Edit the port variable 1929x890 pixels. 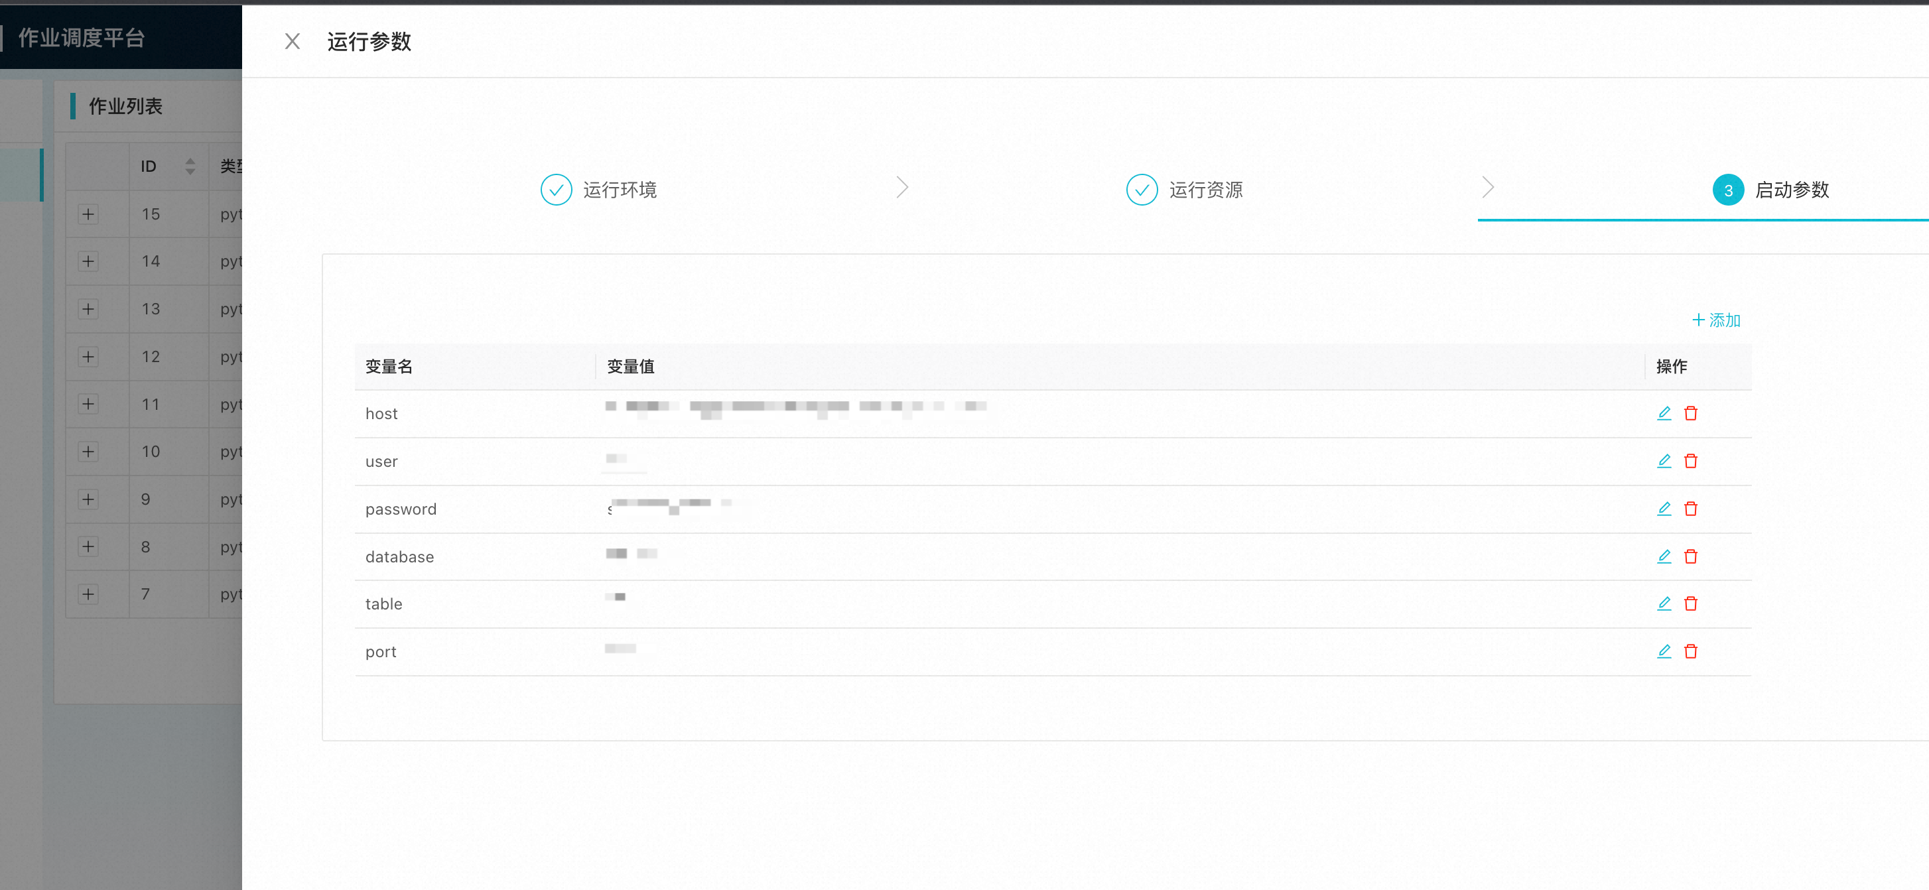1663,651
